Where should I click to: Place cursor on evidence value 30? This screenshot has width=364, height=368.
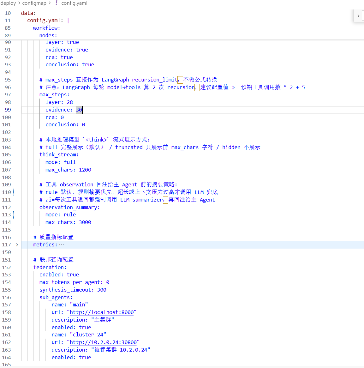(79, 110)
